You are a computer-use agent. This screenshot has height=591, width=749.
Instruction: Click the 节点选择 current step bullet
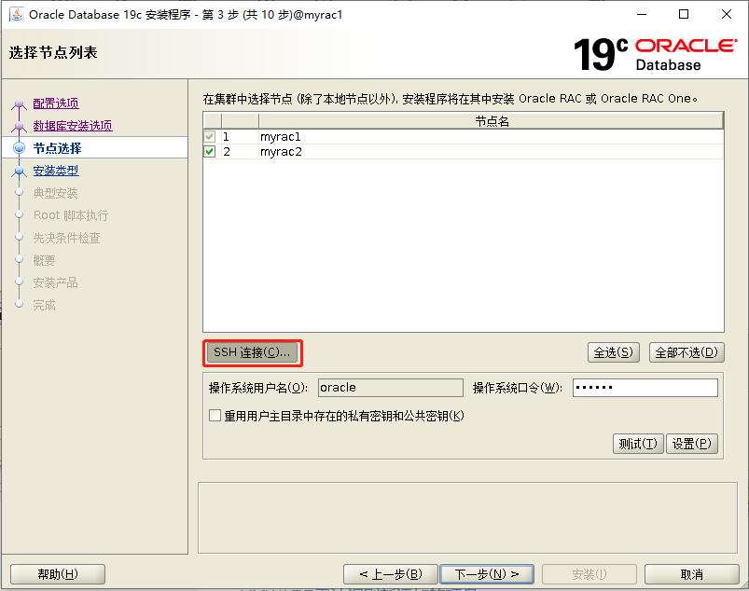click(19, 148)
